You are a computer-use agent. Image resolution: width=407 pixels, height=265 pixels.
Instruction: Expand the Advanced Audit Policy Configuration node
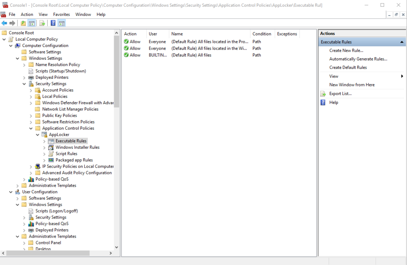(31, 173)
